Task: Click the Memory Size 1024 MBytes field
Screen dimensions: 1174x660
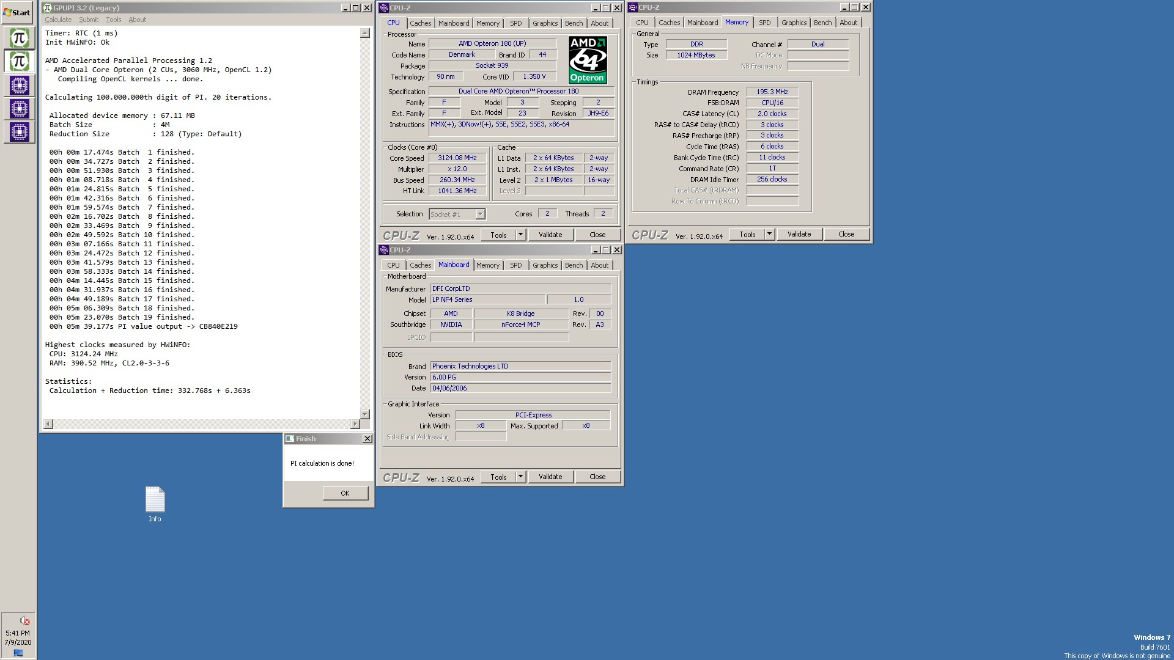Action: (x=696, y=55)
